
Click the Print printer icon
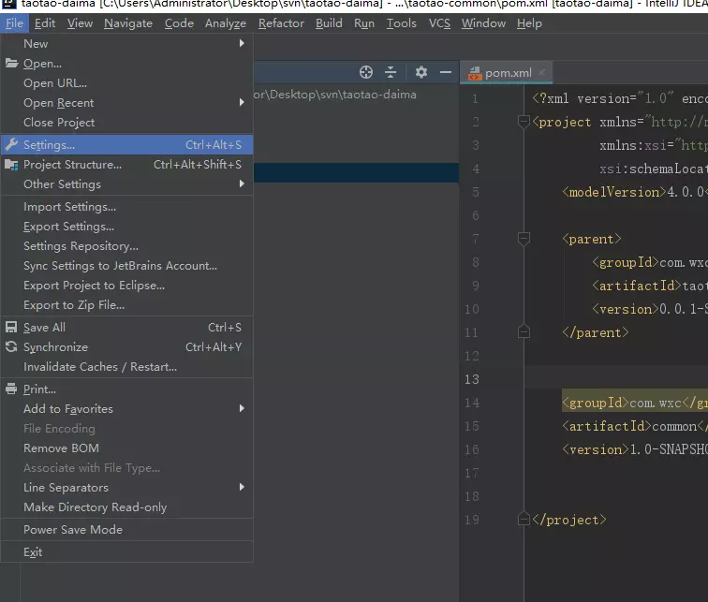tap(11, 389)
